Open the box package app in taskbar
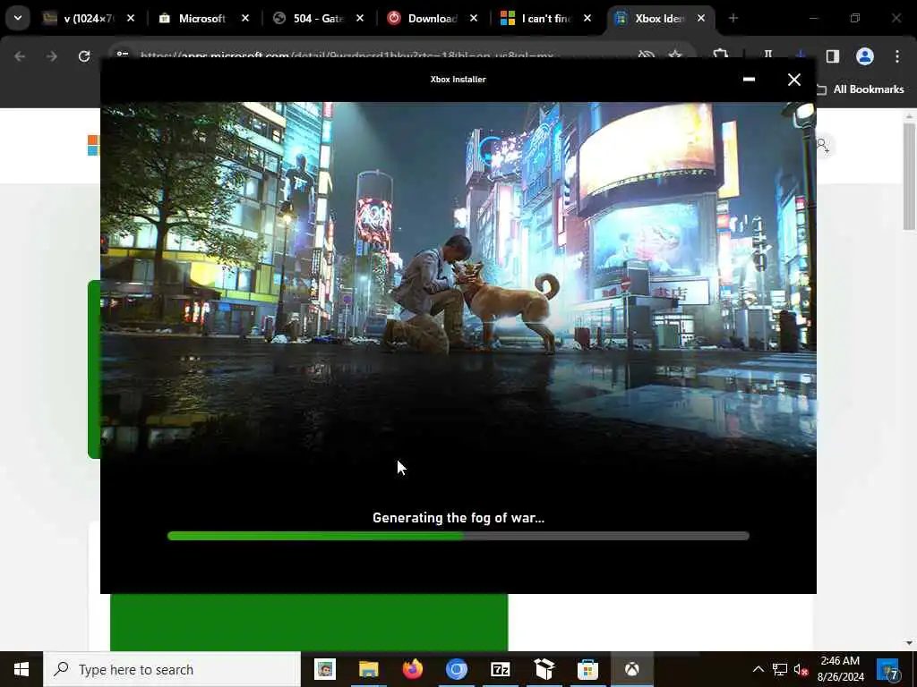The height and width of the screenshot is (687, 917). pos(544,669)
